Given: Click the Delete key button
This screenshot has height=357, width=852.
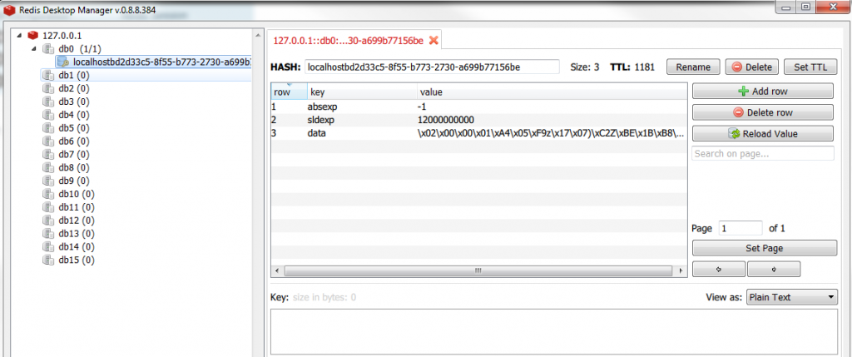Looking at the screenshot, I should click(752, 67).
